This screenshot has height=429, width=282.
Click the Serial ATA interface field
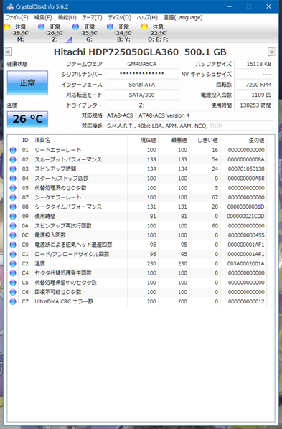[x=142, y=85]
